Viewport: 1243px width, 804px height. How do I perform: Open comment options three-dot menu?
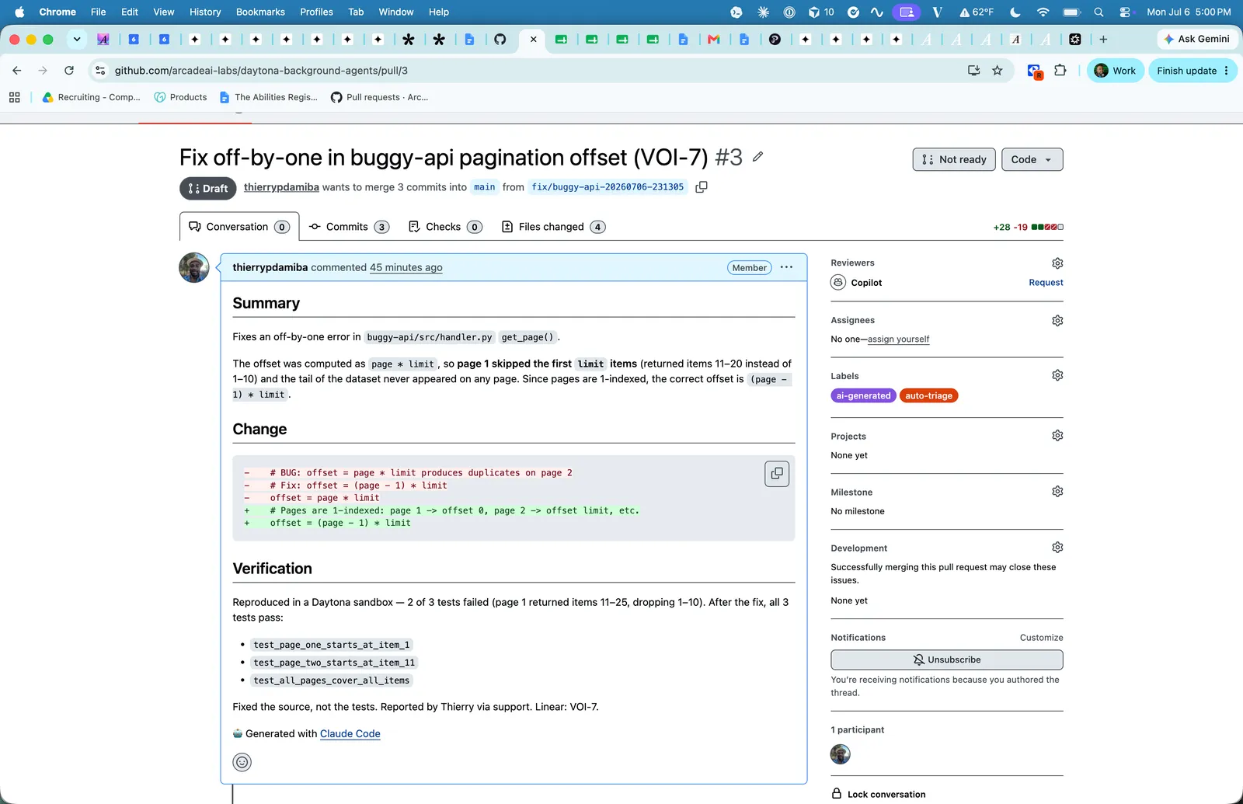click(786, 267)
